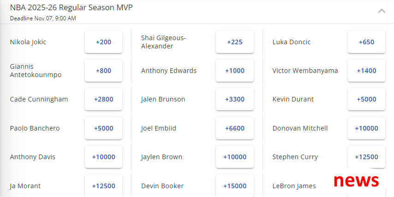Select Anthony Edwards +1000 odds button
This screenshot has height=197, width=394.
point(235,71)
